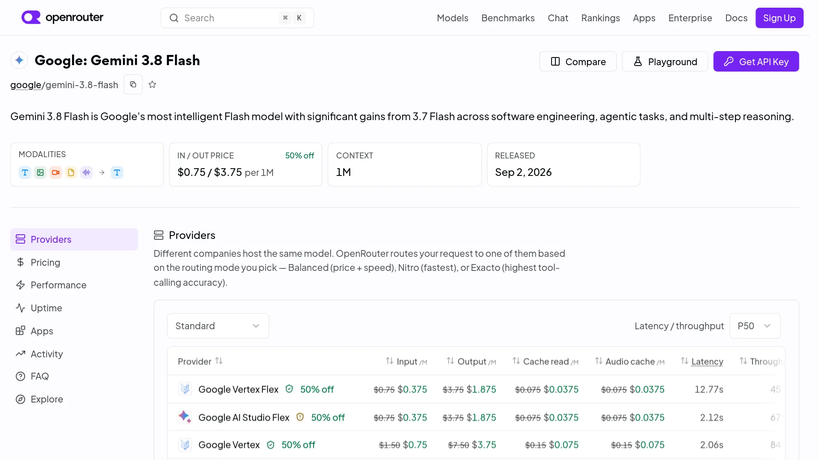Click the Google AI Studio Flex logo
The image size is (819, 460).
coord(185,417)
